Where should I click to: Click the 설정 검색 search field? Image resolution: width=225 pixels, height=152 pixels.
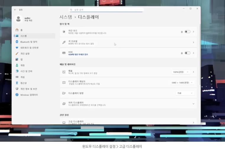pyautogui.click(x=106, y=10)
